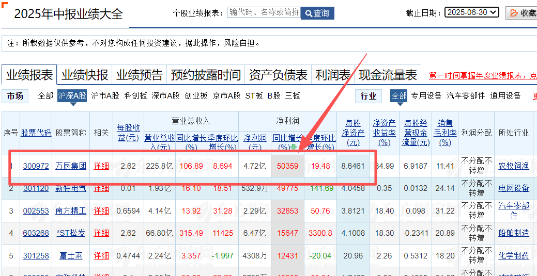Click the 6.47亿 net profit cell
The height and width of the screenshot is (276, 537).
click(254, 233)
